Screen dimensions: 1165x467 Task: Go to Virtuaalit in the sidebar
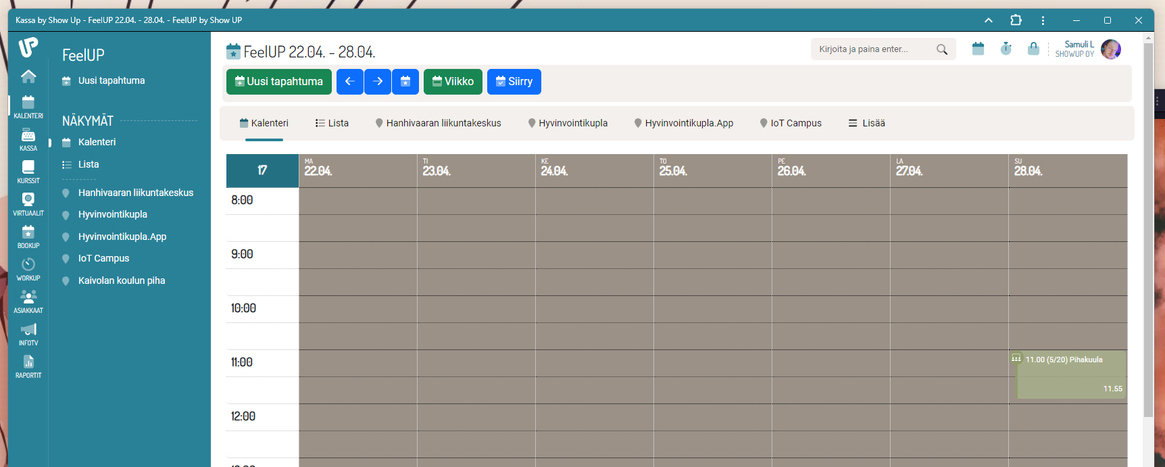point(28,203)
